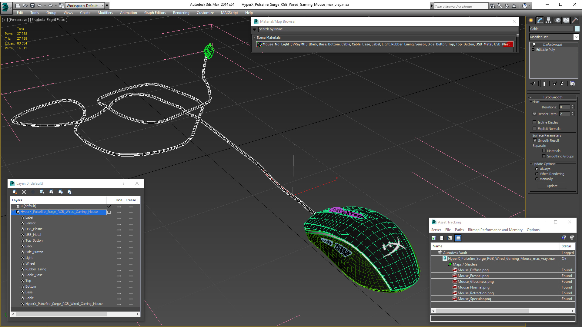Screen dimensions: 582x327
Task: Click the New Scene icon in quick access toolbar
Action: 18,5
